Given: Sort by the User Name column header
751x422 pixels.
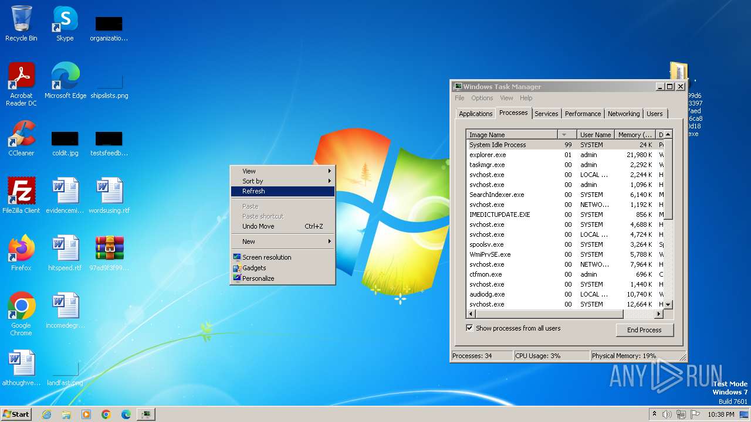Looking at the screenshot, I should point(596,135).
